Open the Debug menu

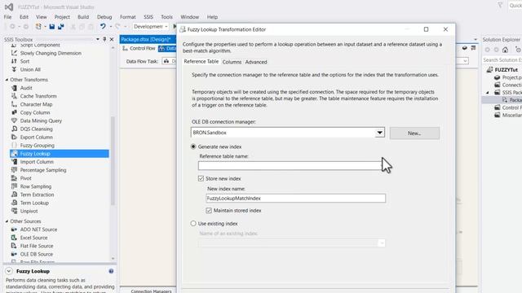[104, 17]
